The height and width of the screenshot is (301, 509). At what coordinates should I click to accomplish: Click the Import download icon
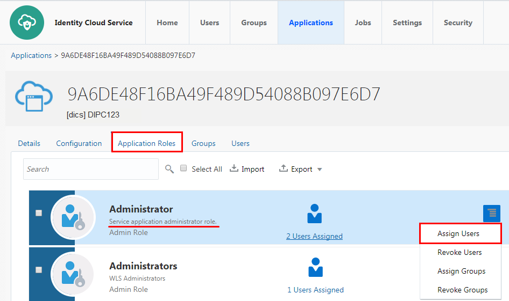click(234, 168)
